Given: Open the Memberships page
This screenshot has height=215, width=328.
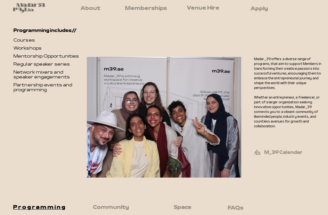Looking at the screenshot, I should point(146,8).
